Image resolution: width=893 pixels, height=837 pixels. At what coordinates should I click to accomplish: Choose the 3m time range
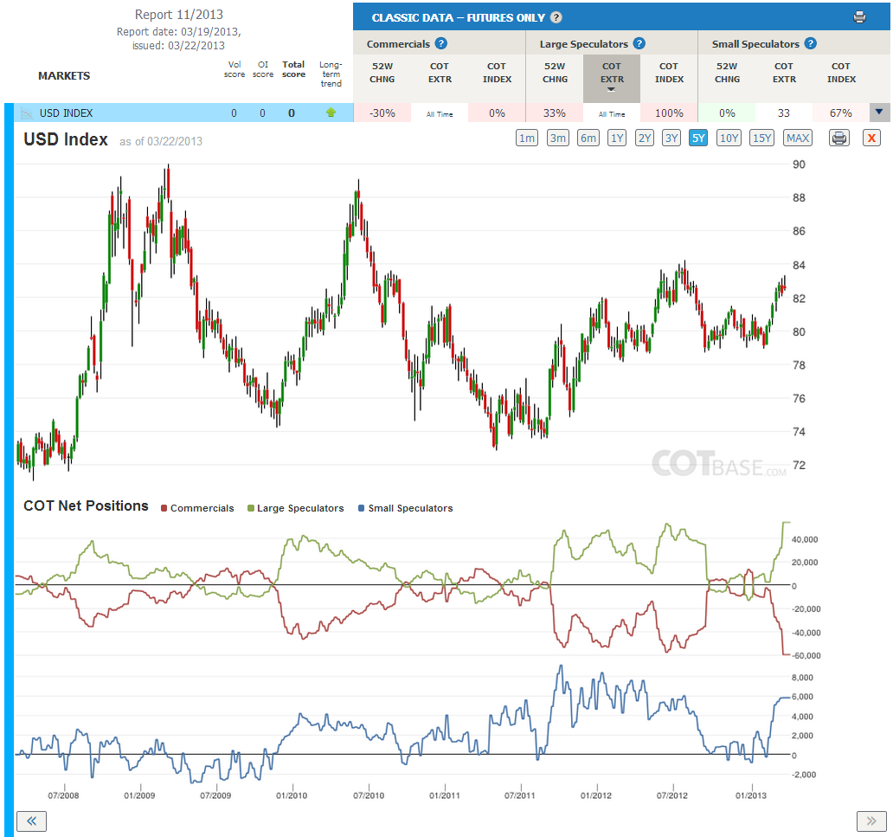pyautogui.click(x=558, y=138)
